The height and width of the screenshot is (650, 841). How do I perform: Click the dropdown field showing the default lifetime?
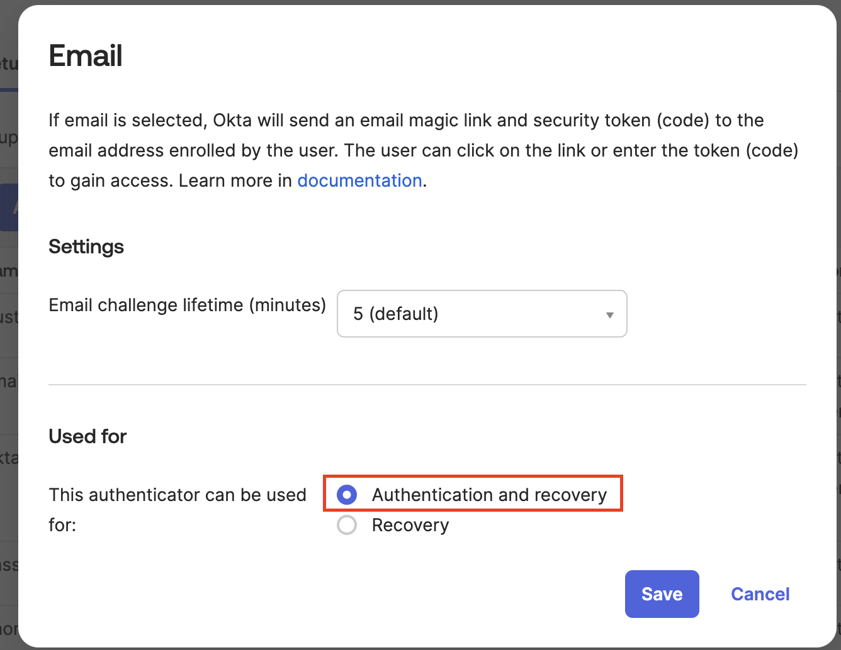pyautogui.click(x=482, y=314)
